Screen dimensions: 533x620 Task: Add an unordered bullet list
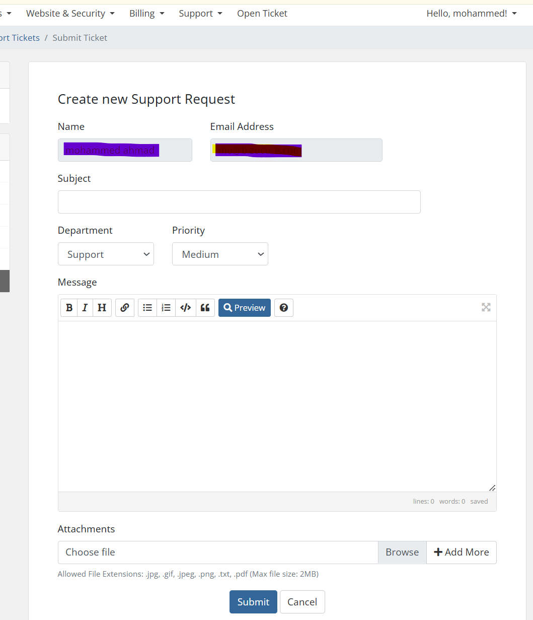tap(147, 308)
